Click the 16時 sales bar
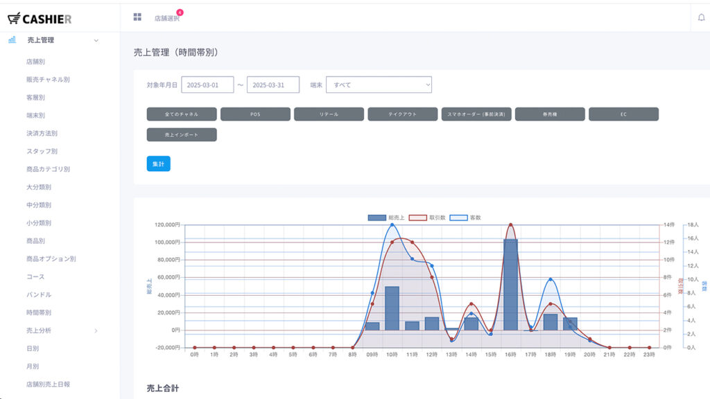Viewport: 710px width, 399px height. tap(510, 285)
